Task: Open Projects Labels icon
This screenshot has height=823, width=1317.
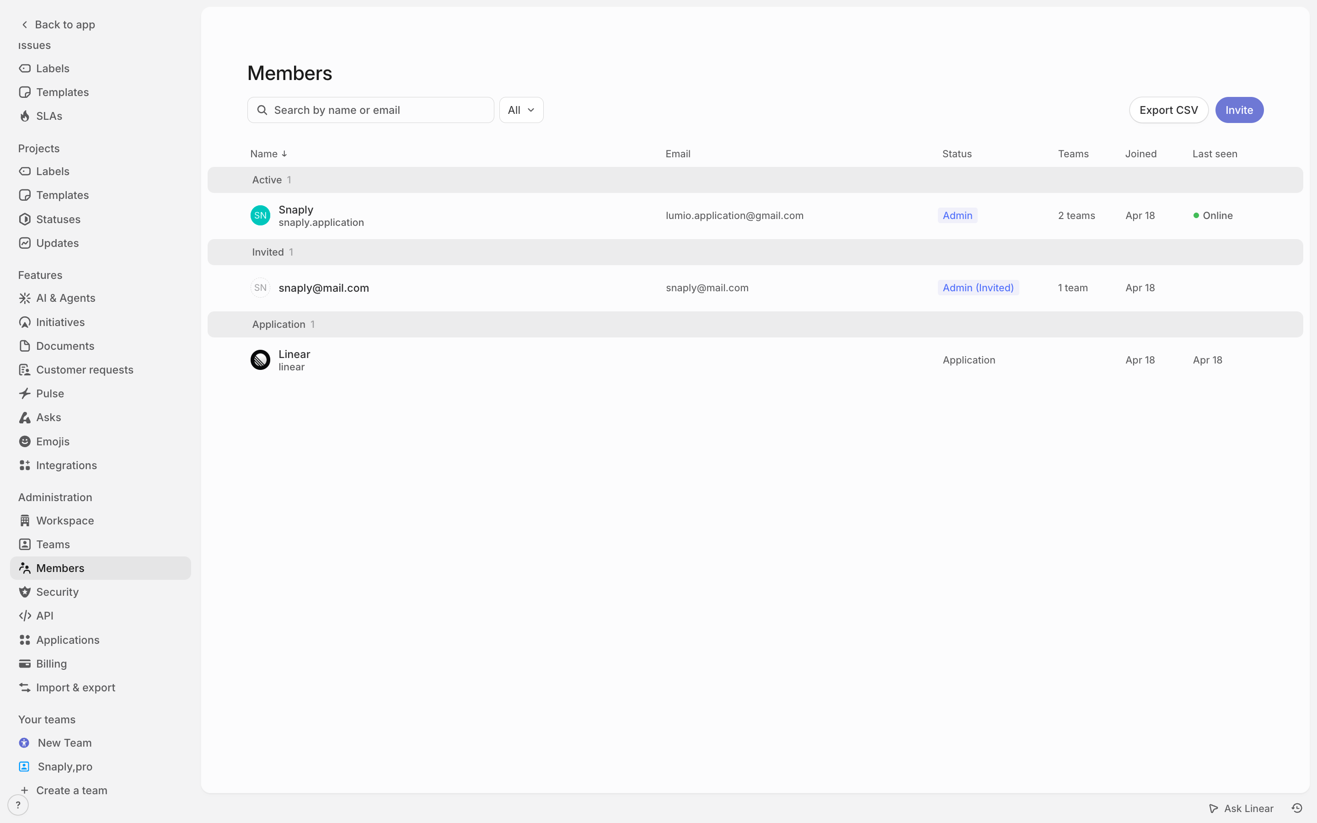Action: pos(25,171)
